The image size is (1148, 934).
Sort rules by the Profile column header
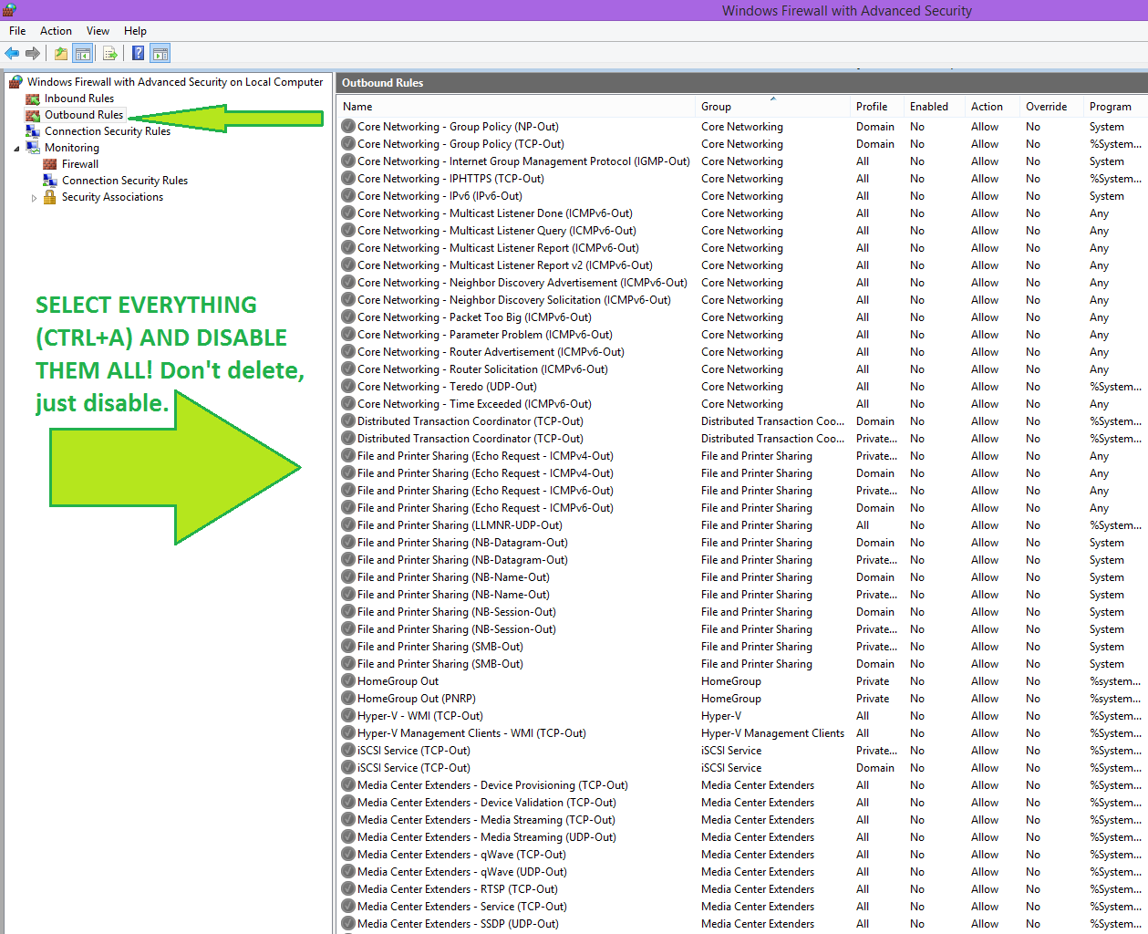pyautogui.click(x=877, y=107)
